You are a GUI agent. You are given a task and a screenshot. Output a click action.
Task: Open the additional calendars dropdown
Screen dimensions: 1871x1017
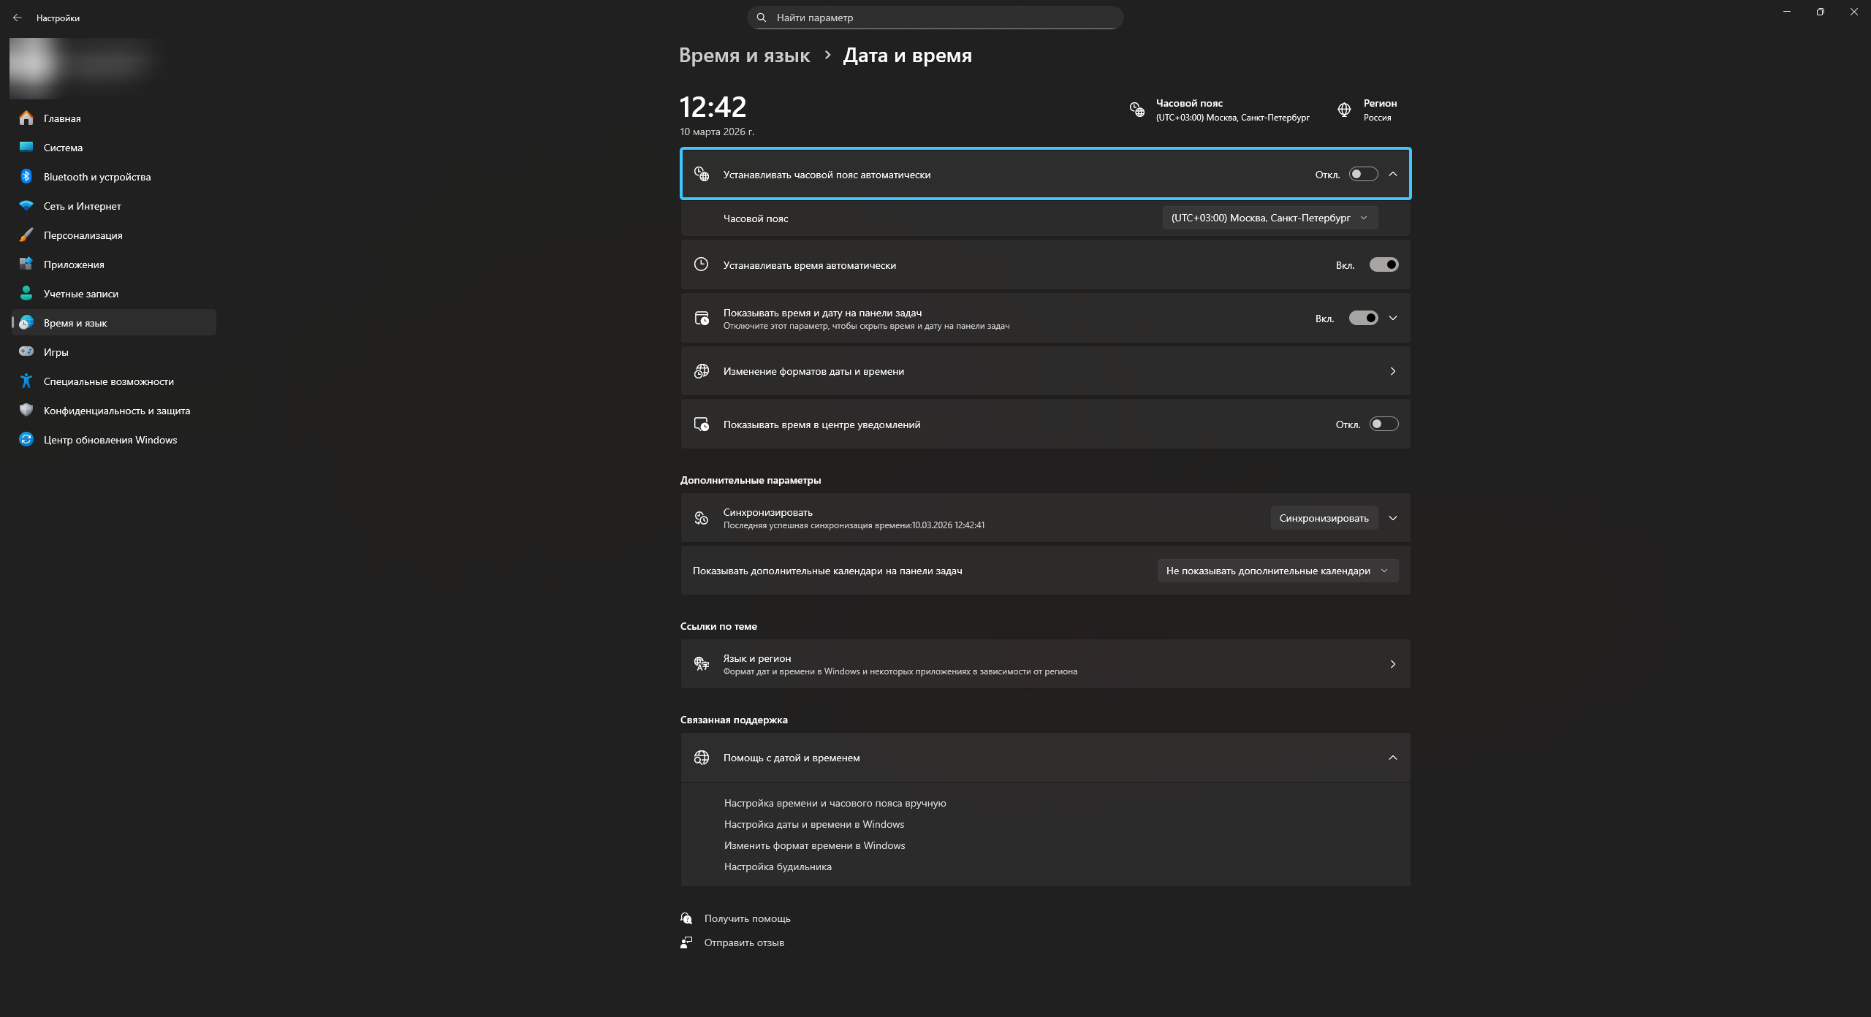pyautogui.click(x=1277, y=571)
